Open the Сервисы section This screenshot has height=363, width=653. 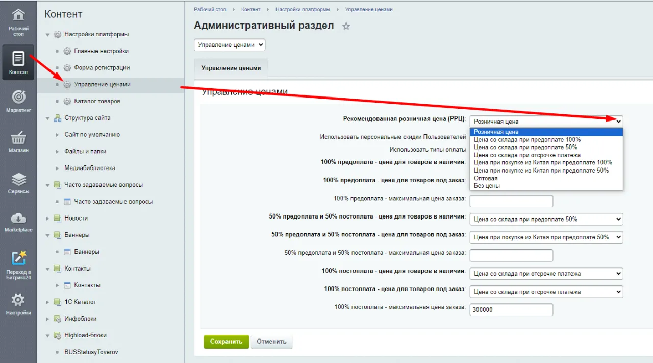18,183
